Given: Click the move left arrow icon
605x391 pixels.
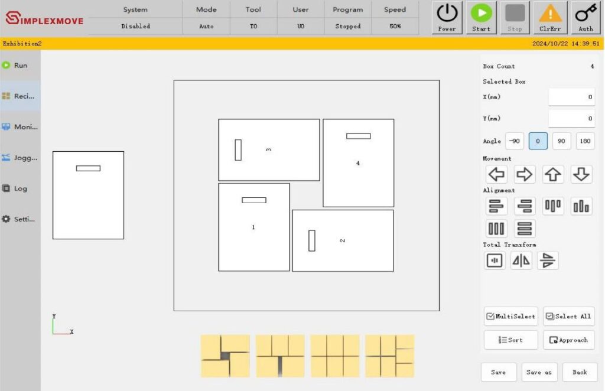Looking at the screenshot, I should [x=497, y=174].
